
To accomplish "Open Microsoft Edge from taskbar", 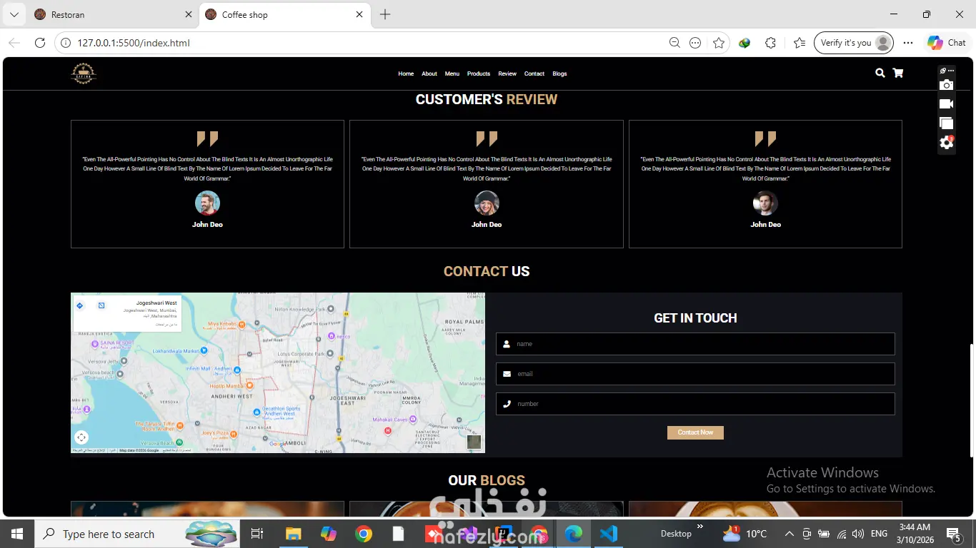I will [x=574, y=534].
